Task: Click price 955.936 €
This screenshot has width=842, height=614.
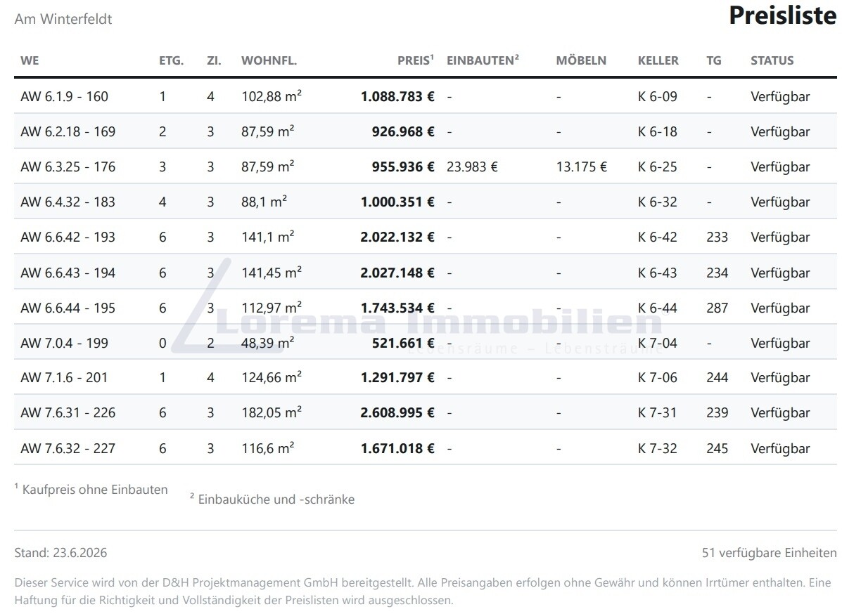Action: point(403,166)
